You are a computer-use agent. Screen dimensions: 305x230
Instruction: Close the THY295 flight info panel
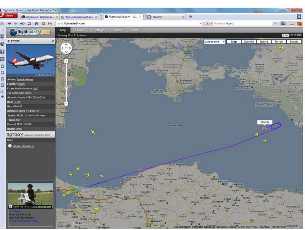tap(53, 41)
